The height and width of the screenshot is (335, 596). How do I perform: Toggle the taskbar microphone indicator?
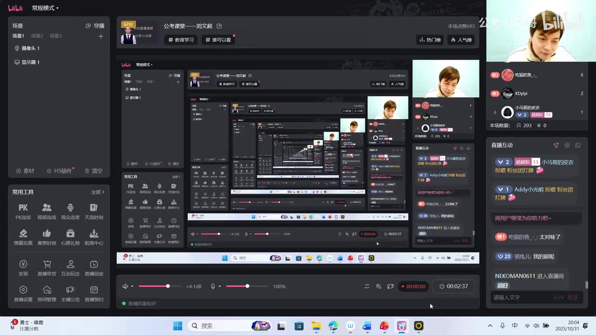502,326
